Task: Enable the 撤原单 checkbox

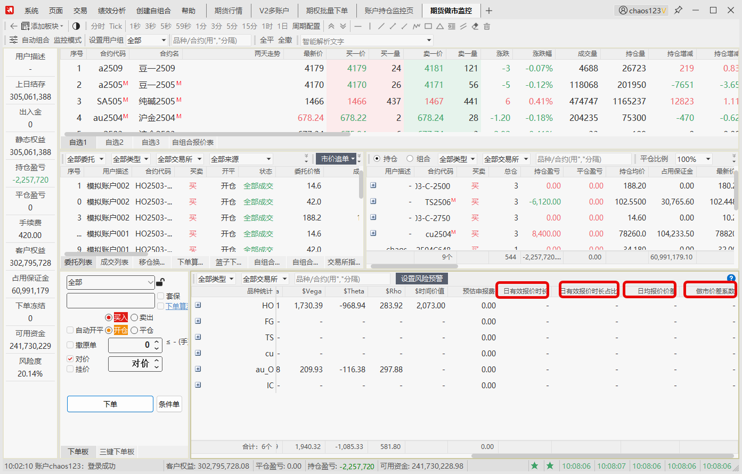Action: (70, 345)
